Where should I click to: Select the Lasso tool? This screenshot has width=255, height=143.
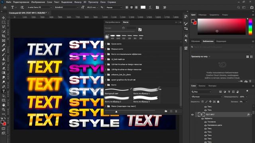[x=4, y=27]
